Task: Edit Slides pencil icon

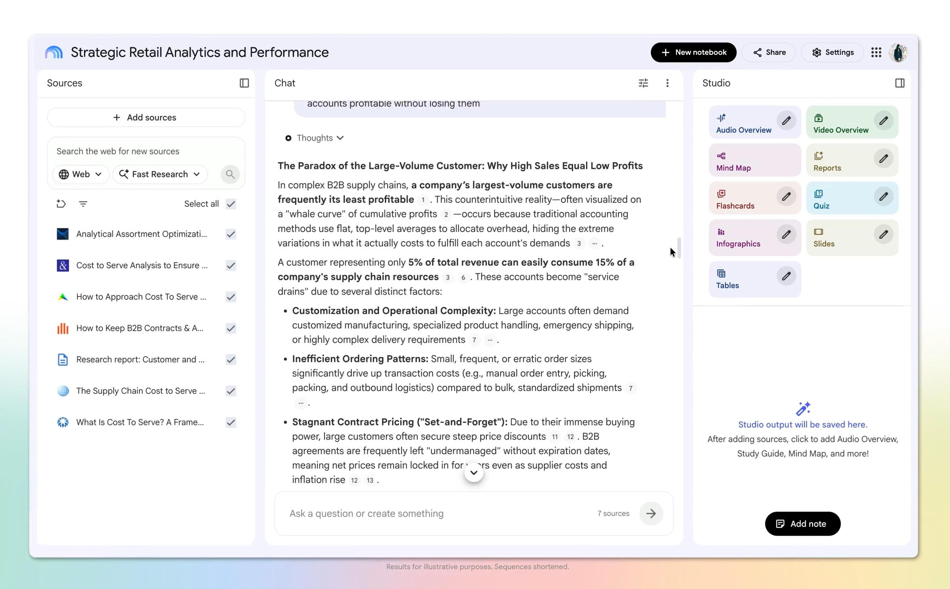Action: (883, 234)
